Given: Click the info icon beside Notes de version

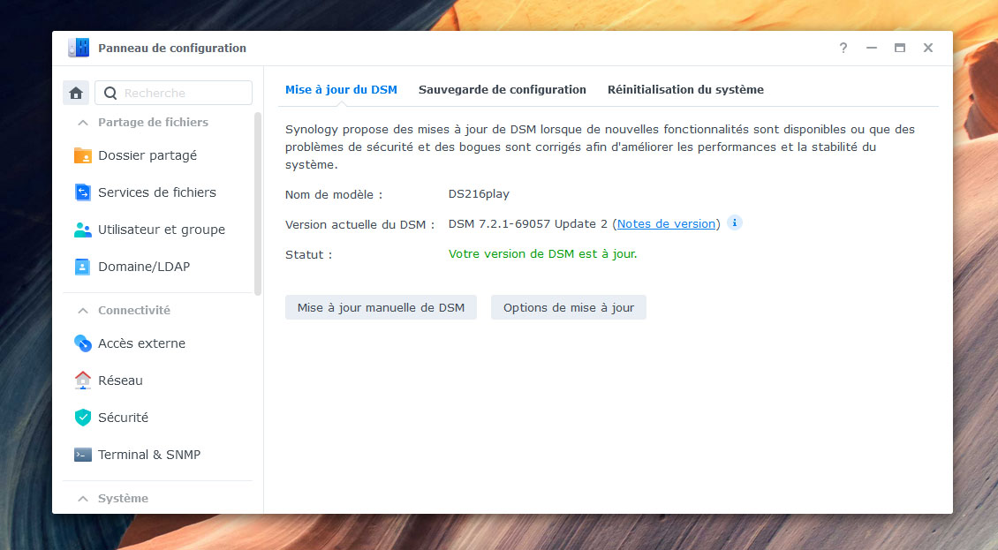Looking at the screenshot, I should (735, 222).
